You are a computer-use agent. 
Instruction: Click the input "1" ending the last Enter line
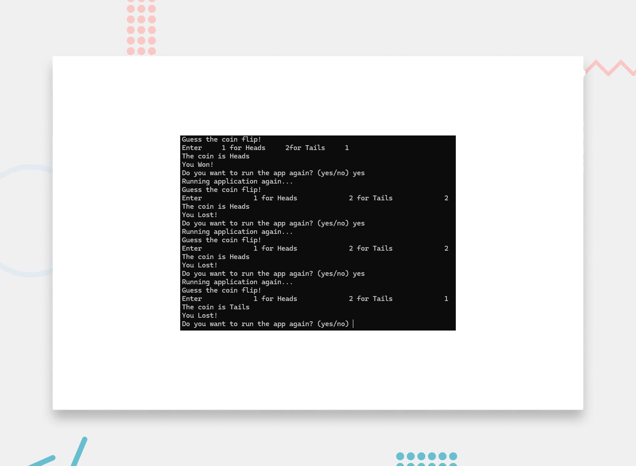coord(446,299)
